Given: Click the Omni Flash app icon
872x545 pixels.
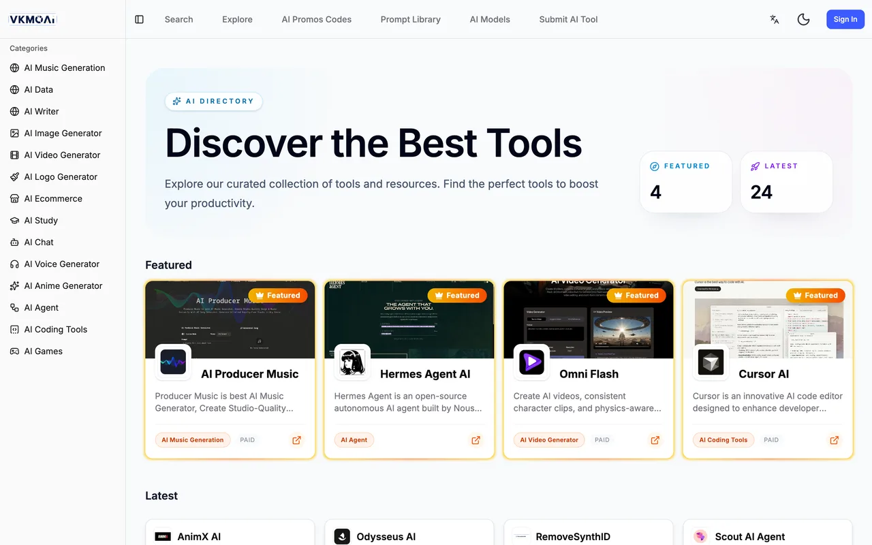Looking at the screenshot, I should pyautogui.click(x=531, y=362).
